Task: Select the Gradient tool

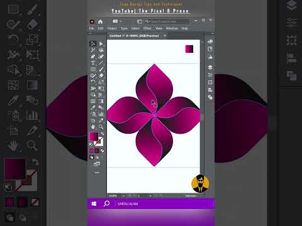Action: click(x=101, y=101)
